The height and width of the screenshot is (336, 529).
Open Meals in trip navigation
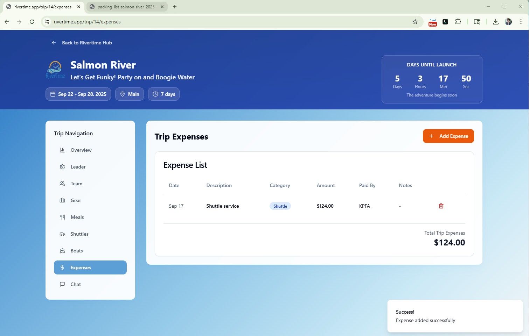click(x=77, y=217)
